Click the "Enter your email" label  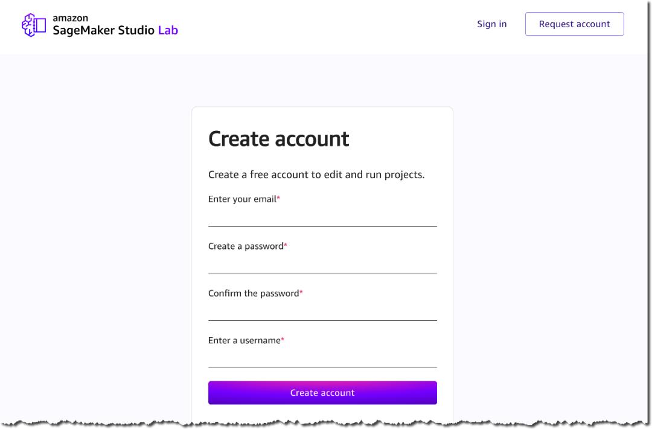241,199
